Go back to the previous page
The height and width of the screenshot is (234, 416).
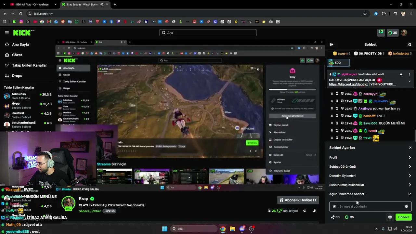[5, 14]
